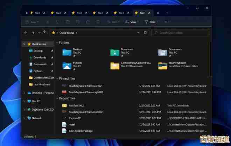Collapse the Pinned files section
The height and width of the screenshot is (146, 231).
pos(57,79)
